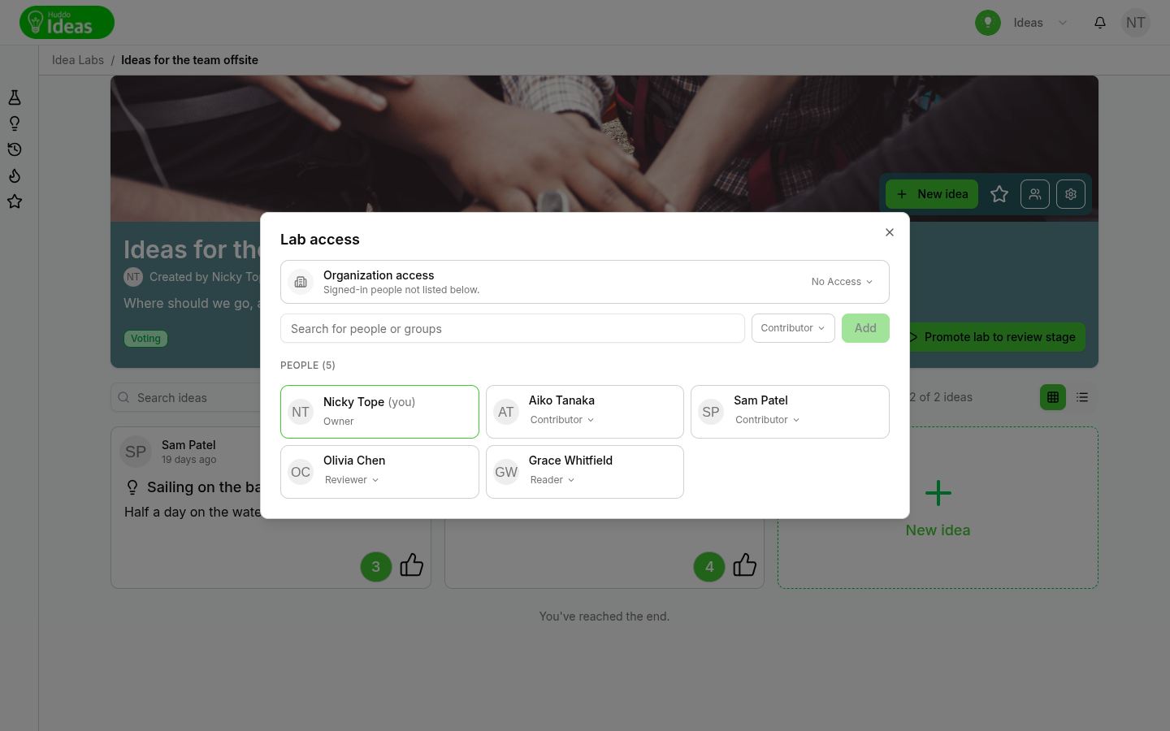Focus the Search for people or groups field
This screenshot has height=731, width=1170.
(513, 328)
